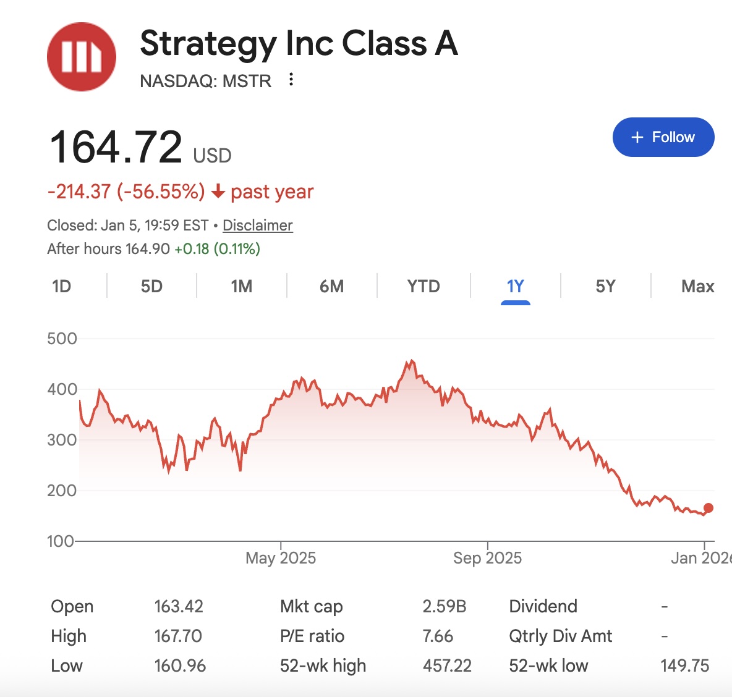Viewport: 732px width, 697px height.
Task: Follow the Strategy Inc stock
Action: 663,137
